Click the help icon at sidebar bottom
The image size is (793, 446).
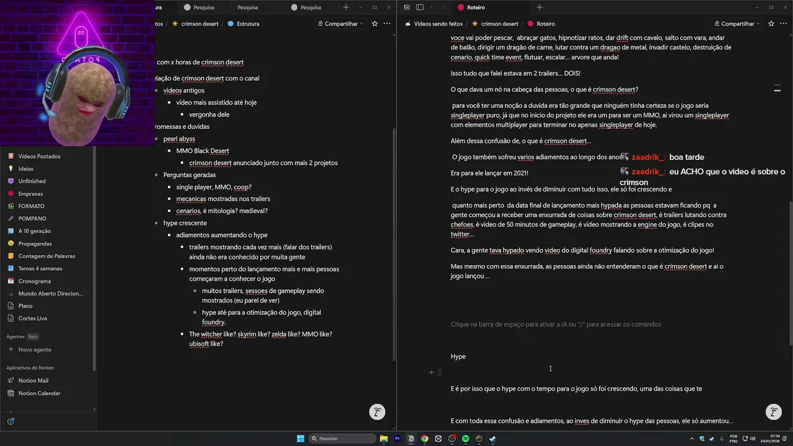click(x=11, y=421)
